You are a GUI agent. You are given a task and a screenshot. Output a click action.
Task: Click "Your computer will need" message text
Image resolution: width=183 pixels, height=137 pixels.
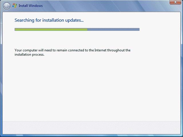(34, 50)
